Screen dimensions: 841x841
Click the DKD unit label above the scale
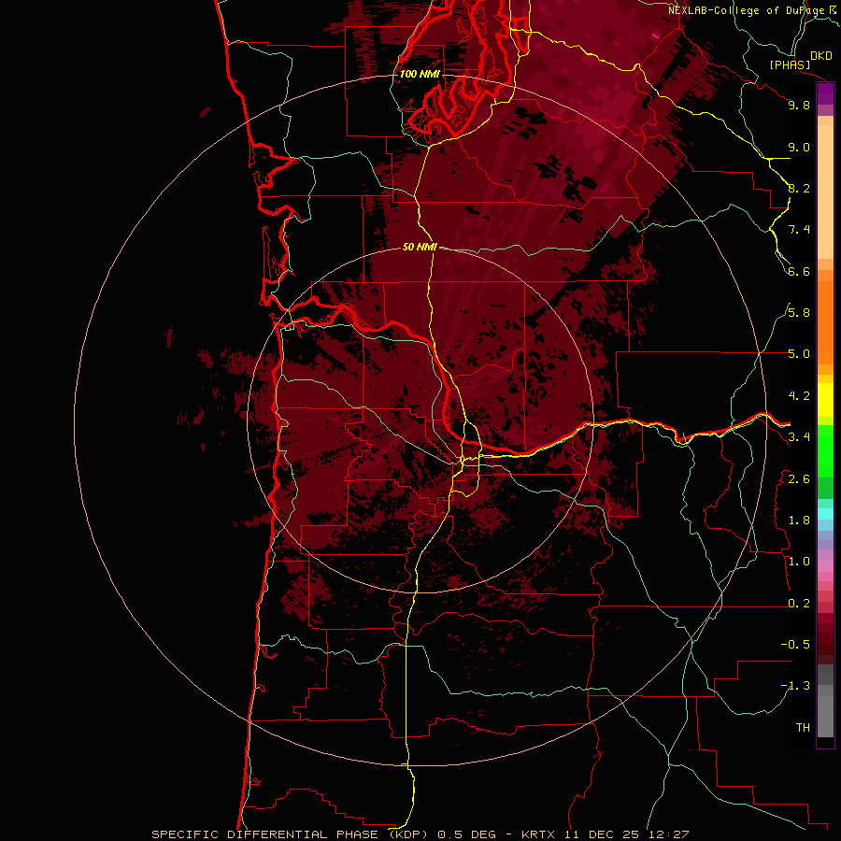[x=821, y=56]
